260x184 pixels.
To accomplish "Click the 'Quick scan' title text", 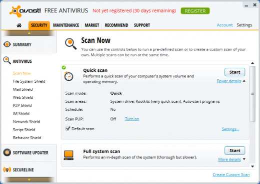I will coord(95,70).
